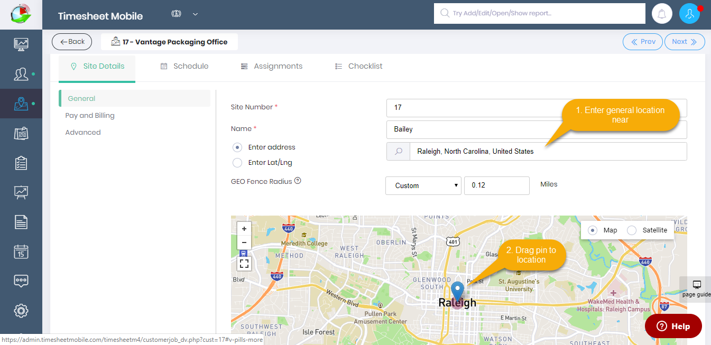
Task: Click the blue map pin on Raleigh
Action: (x=457, y=293)
